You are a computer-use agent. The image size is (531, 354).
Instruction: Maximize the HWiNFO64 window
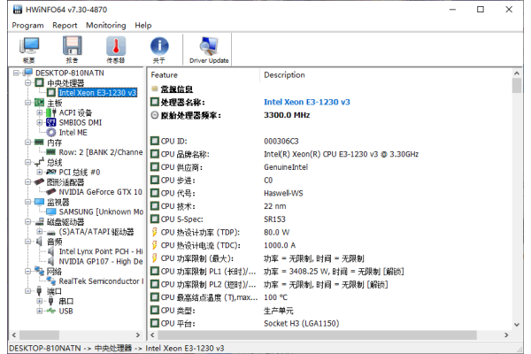[x=481, y=10]
